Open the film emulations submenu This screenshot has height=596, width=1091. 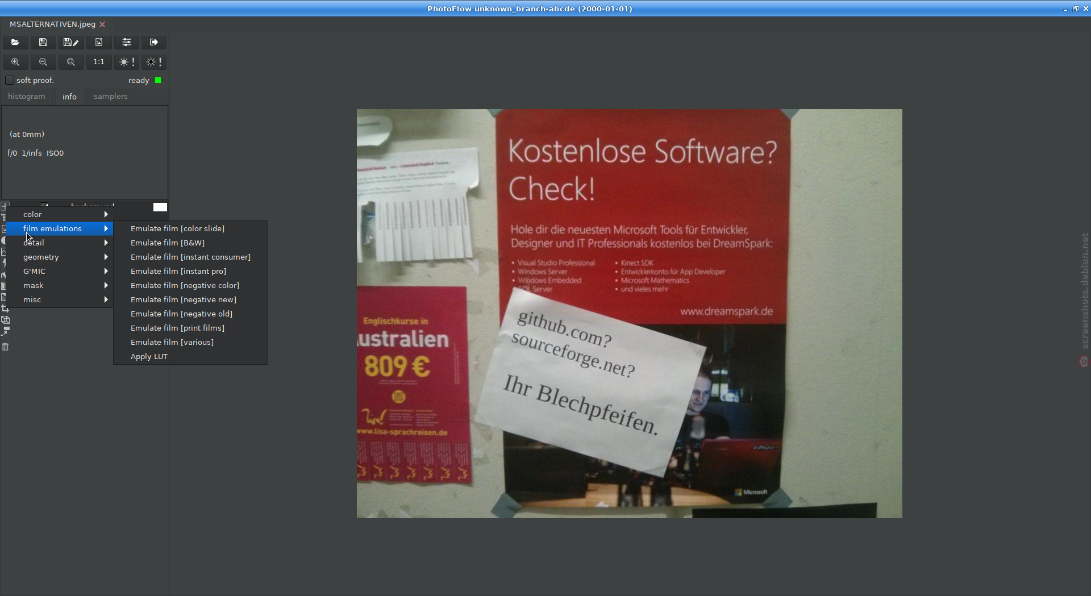point(60,228)
